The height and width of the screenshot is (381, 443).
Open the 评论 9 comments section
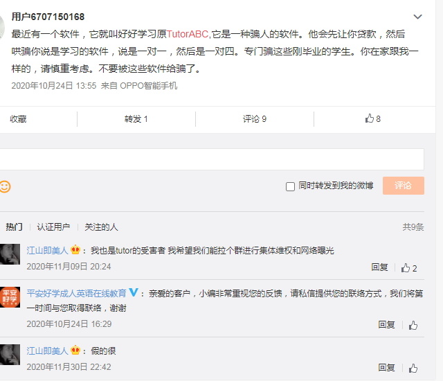[x=255, y=119]
